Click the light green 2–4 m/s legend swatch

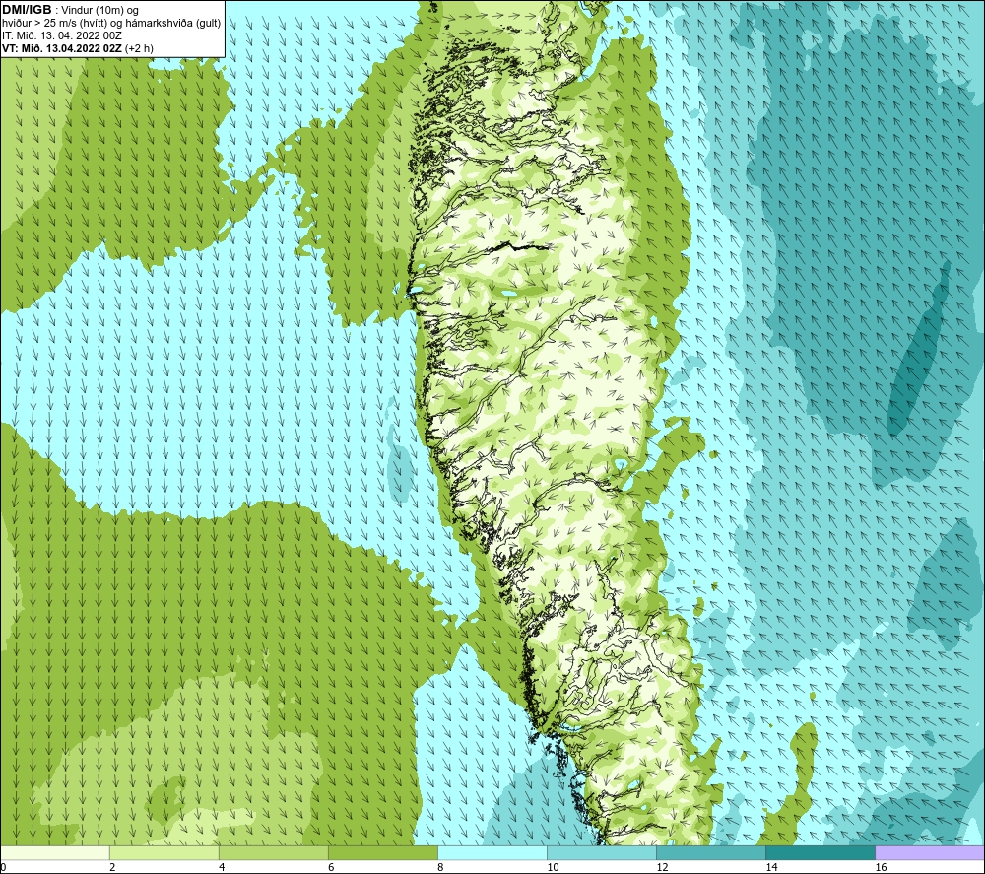click(164, 852)
